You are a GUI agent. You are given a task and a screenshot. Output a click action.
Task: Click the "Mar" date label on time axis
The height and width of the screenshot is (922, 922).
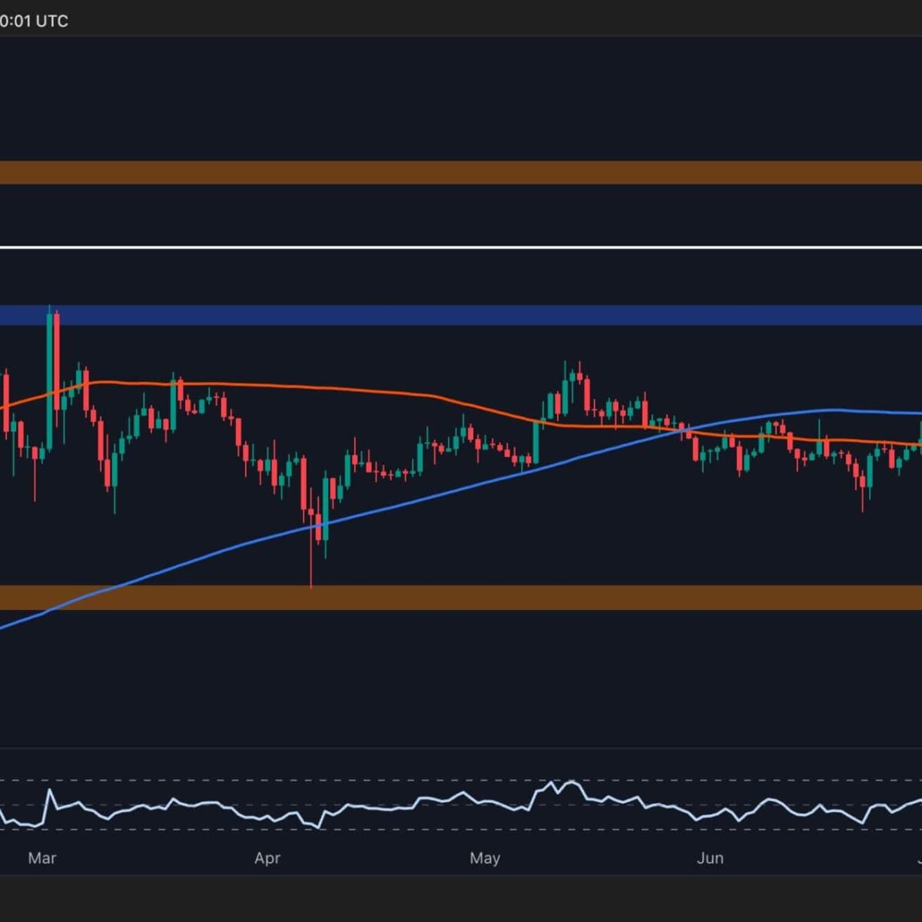click(42, 857)
